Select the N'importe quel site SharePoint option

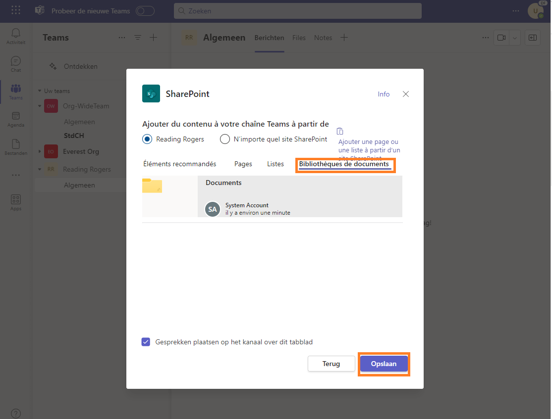tap(225, 139)
